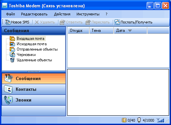Screen dimensions: 171x125
Task: Open the Файл menu
Action: pos(10,14)
